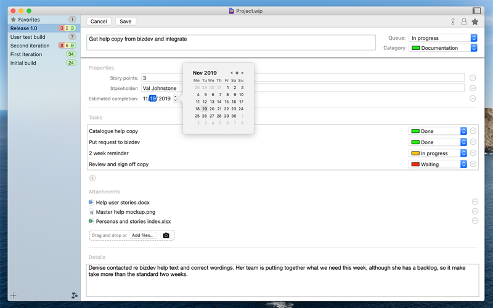Select Release 1.0 in the sidebar
Viewport: 493px width, 308px height.
[x=44, y=28]
